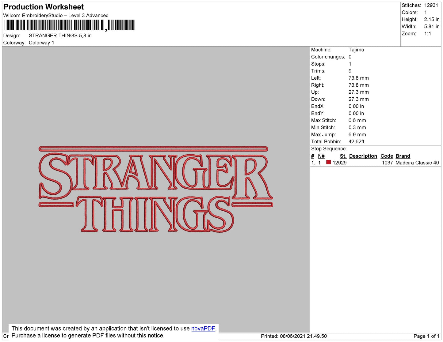Select thread code 1037
The image size is (443, 342).
pyautogui.click(x=388, y=163)
